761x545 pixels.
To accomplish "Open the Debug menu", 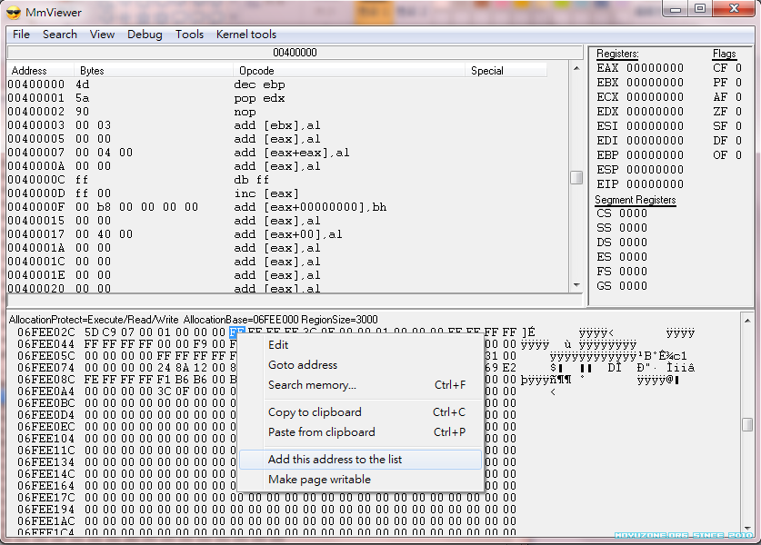I will coord(145,35).
